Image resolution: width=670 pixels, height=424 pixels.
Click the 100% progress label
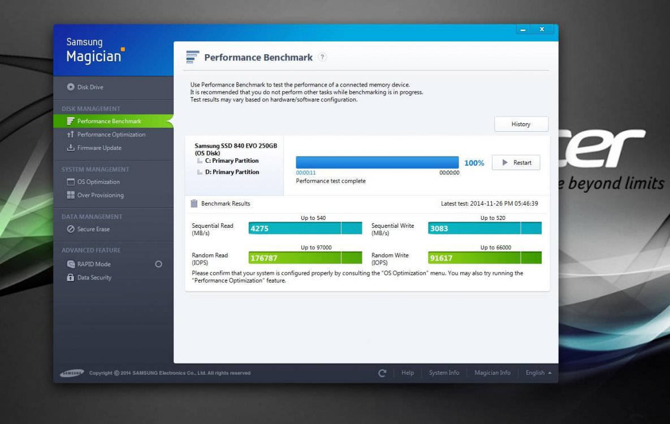[474, 163]
